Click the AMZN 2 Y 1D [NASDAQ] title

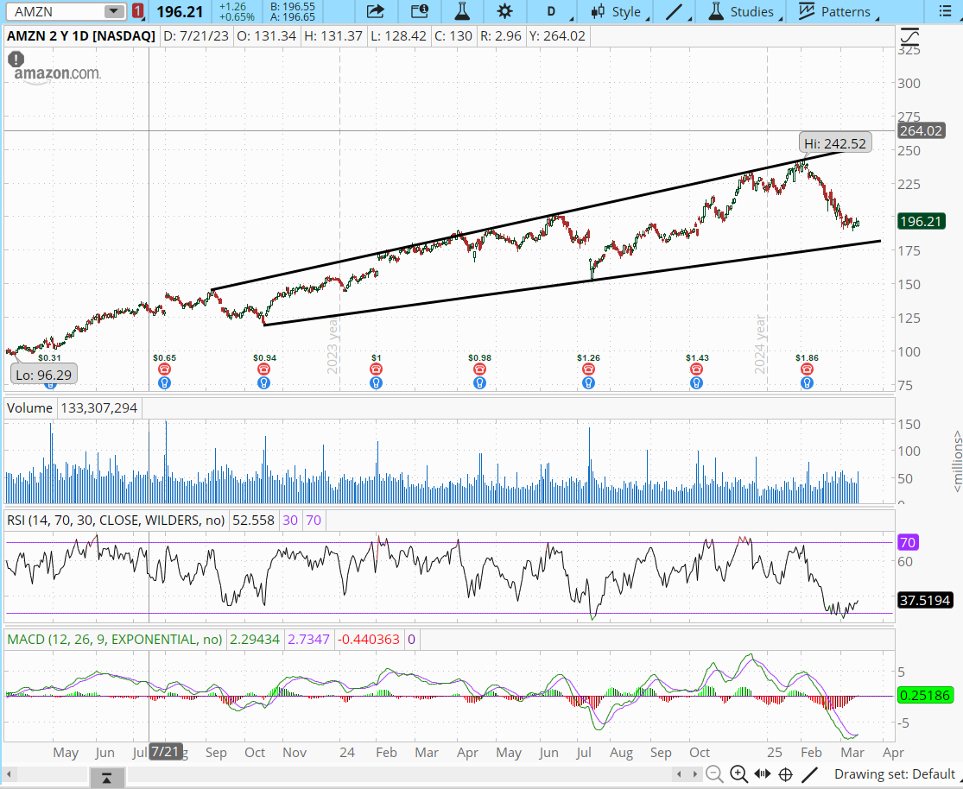[81, 36]
